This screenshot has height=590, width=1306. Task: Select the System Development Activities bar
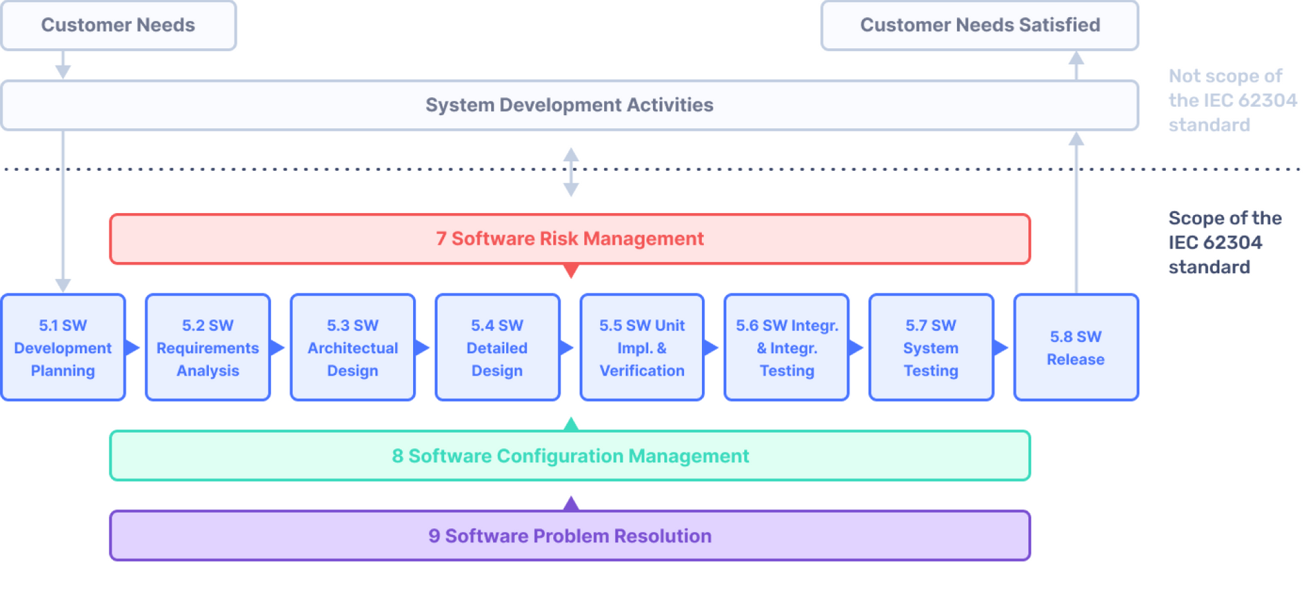[570, 105]
